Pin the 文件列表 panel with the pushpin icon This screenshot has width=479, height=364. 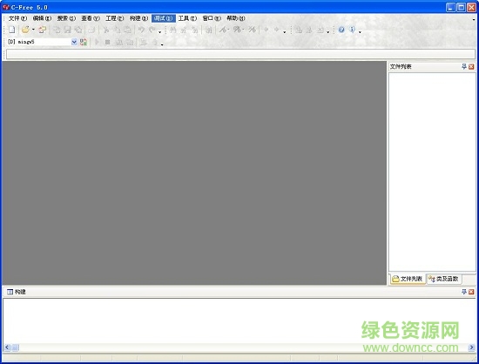tap(464, 66)
